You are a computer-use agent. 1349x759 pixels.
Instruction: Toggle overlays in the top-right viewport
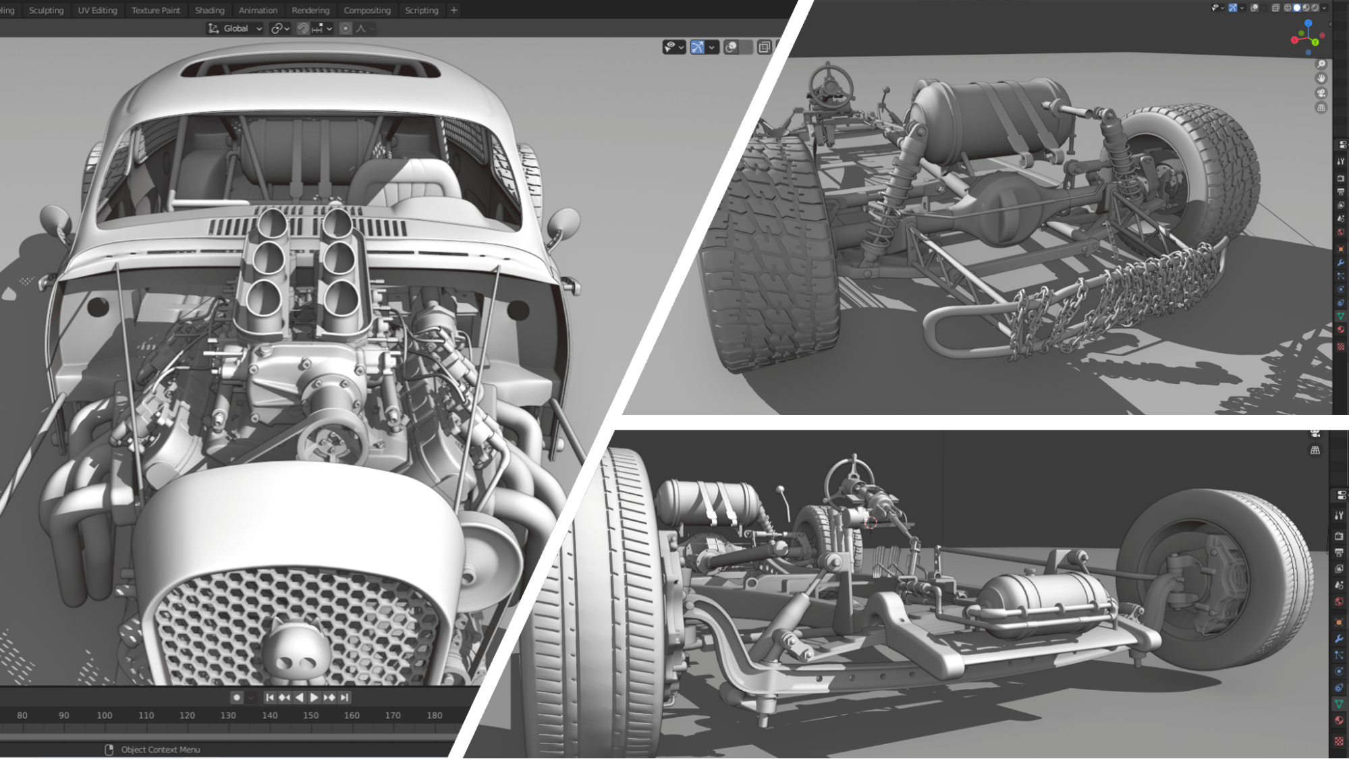click(1255, 8)
